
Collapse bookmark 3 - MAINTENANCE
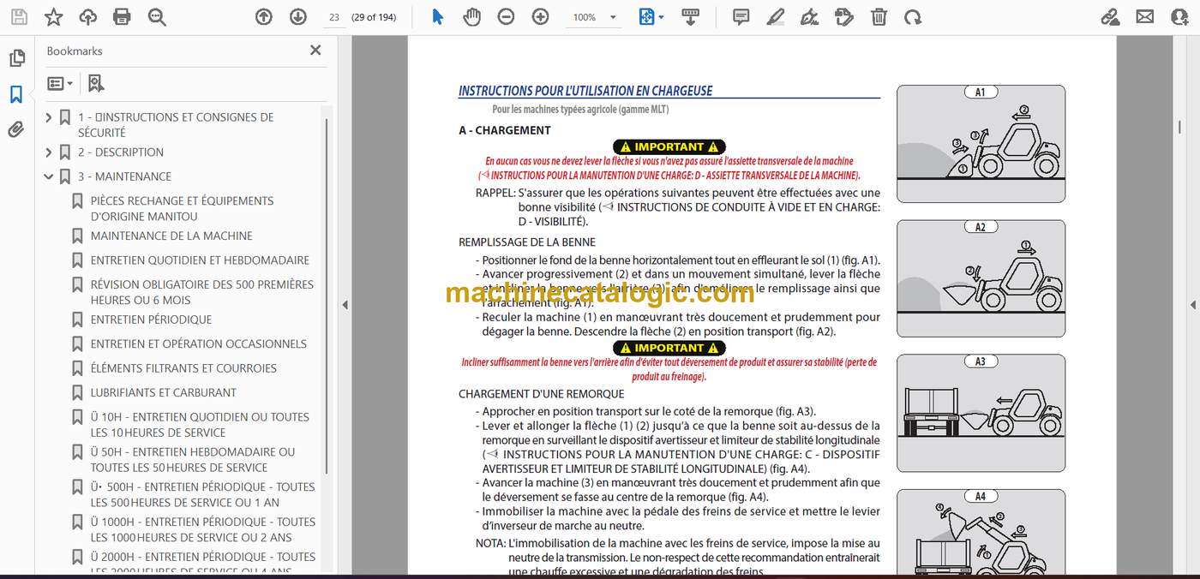click(x=49, y=176)
